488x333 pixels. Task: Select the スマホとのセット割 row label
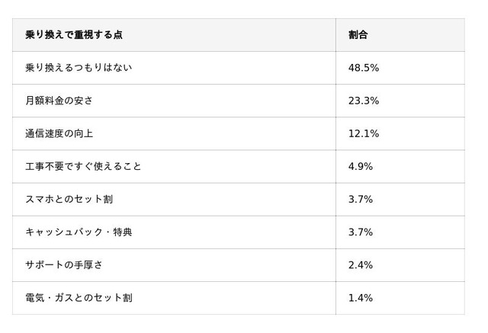[x=69, y=200]
